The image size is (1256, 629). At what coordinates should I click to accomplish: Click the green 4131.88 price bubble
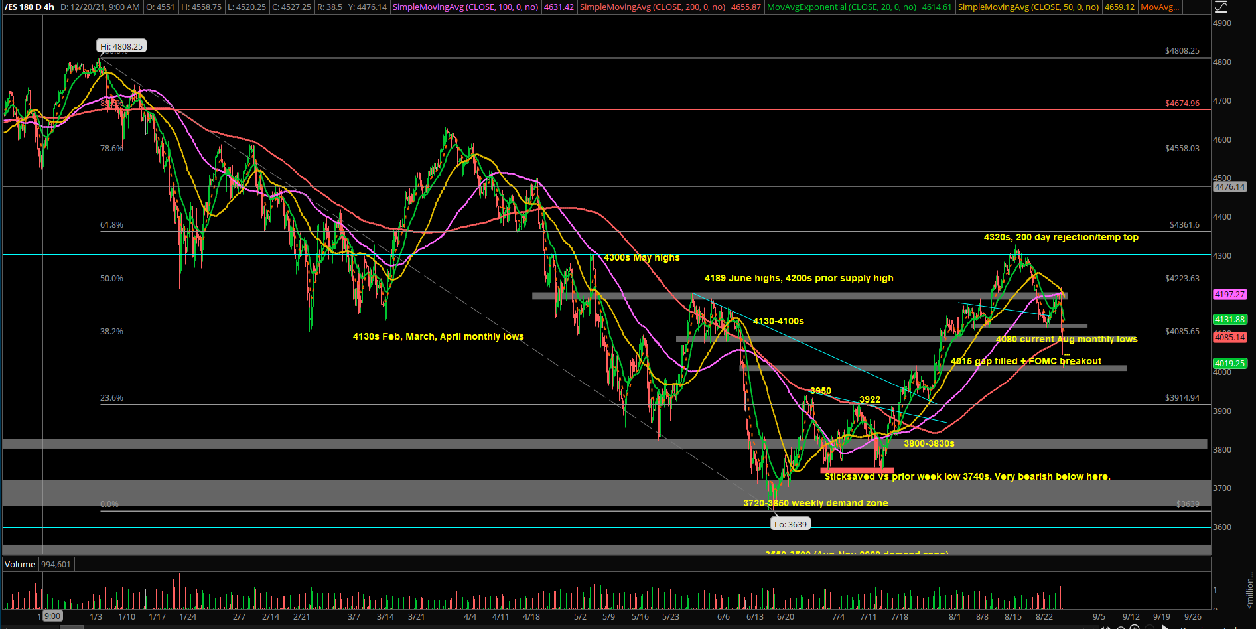click(x=1229, y=319)
